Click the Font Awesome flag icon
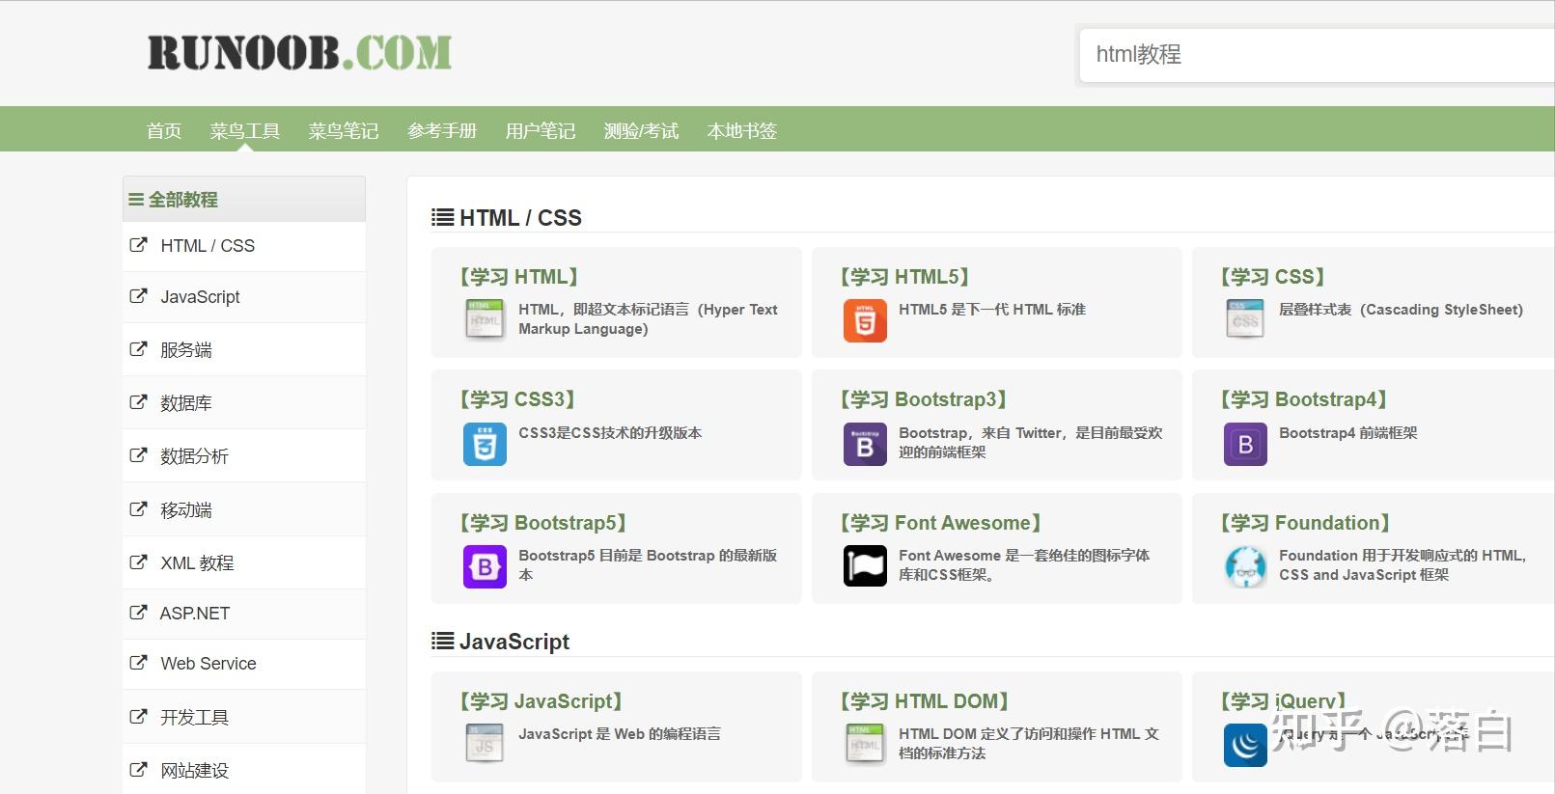This screenshot has width=1555, height=794. pyautogui.click(x=865, y=566)
